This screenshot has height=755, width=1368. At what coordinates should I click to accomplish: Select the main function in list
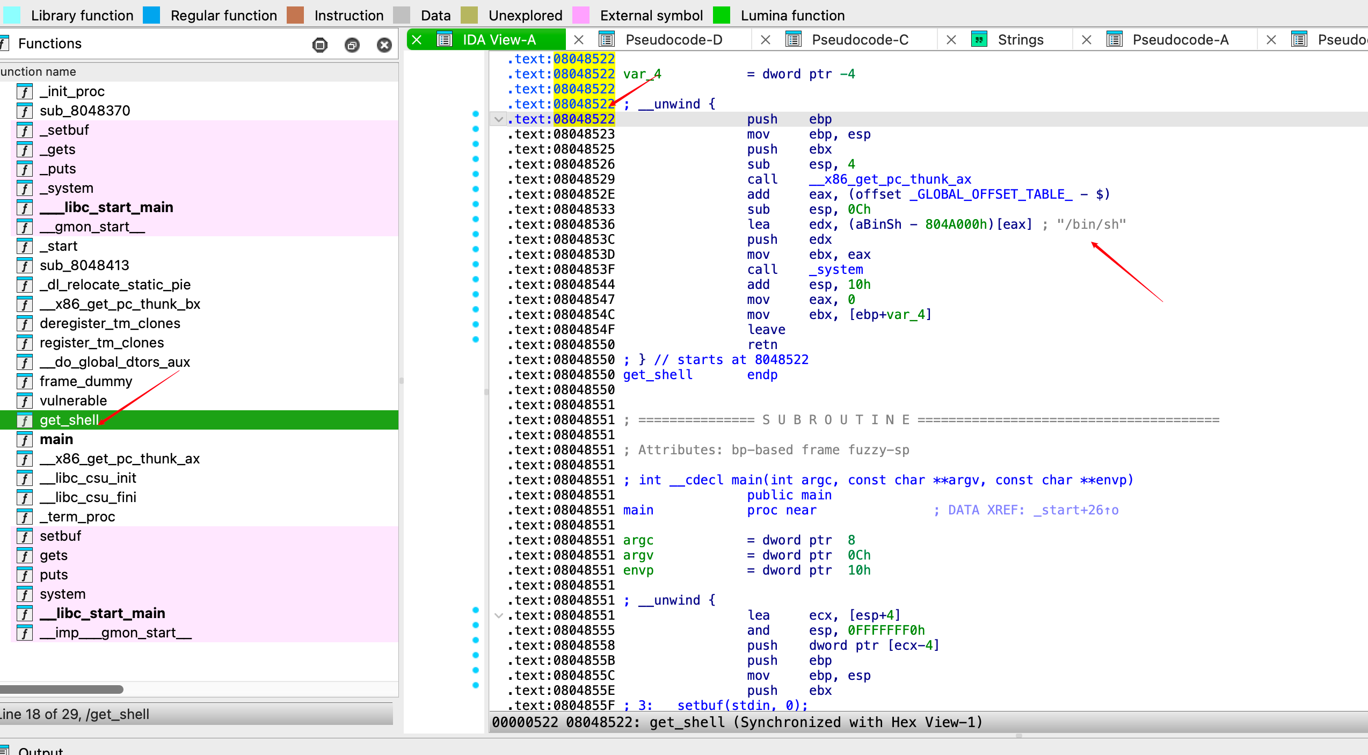(x=199, y=439)
